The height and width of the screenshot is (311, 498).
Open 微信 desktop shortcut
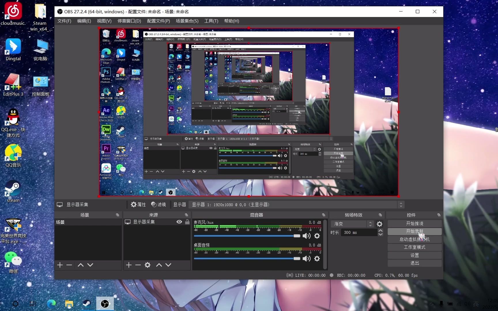click(x=13, y=262)
